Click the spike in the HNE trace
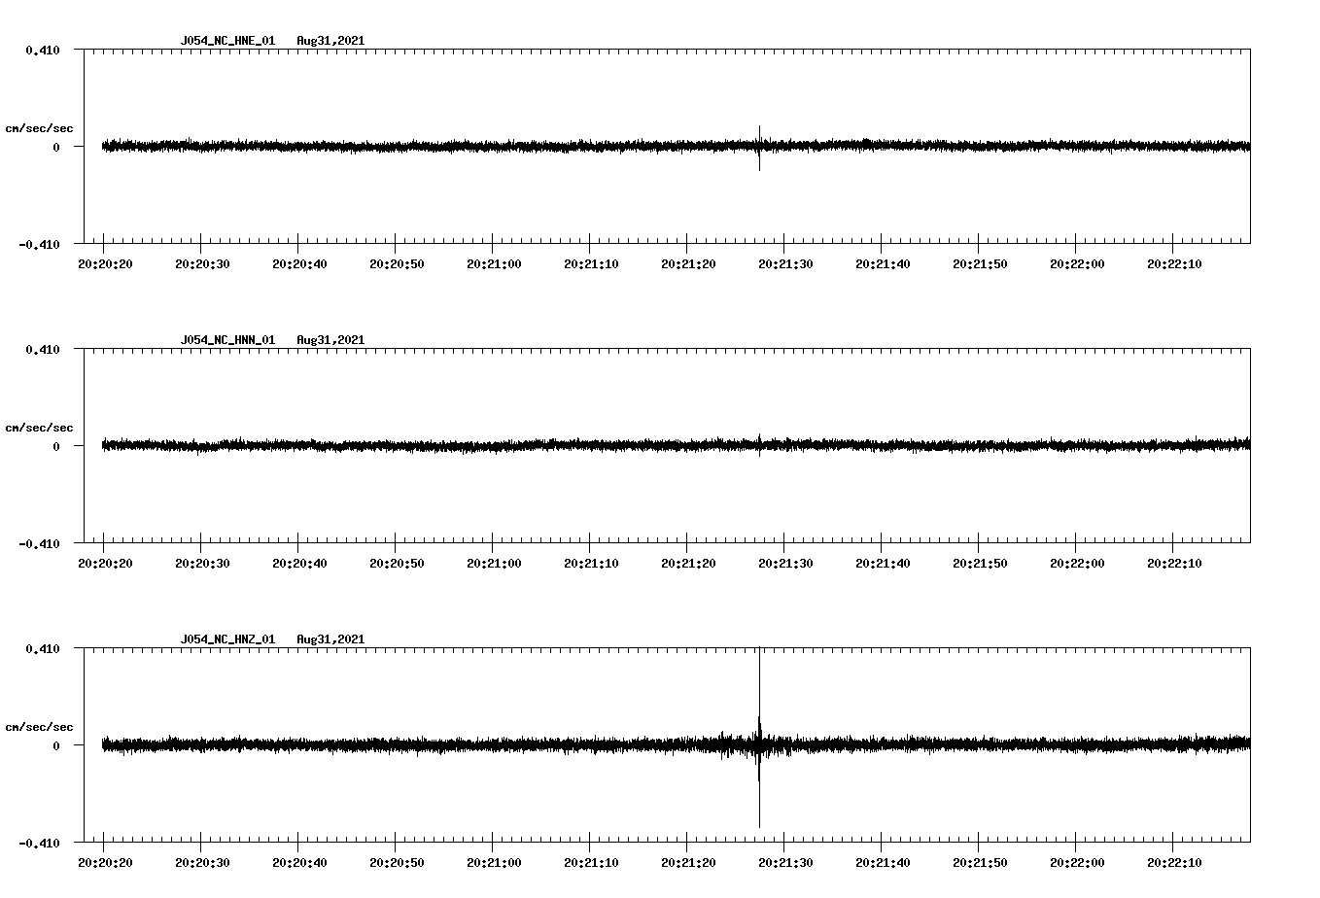This screenshot has width=1320, height=898. coord(759,148)
